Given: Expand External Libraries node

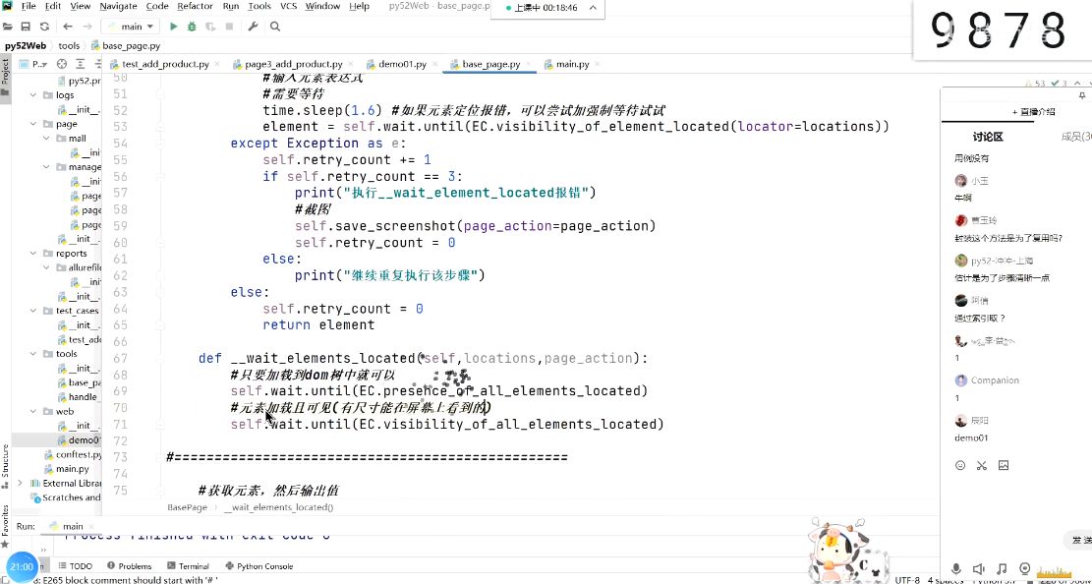Looking at the screenshot, I should click(x=20, y=483).
